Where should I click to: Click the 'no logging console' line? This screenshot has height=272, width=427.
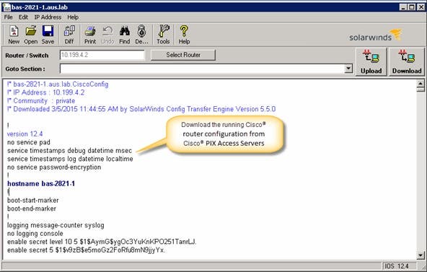click(35, 234)
